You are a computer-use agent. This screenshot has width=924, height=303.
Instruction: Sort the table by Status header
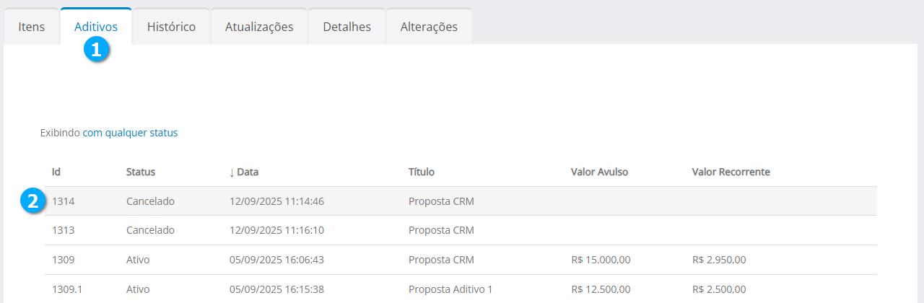[141, 172]
